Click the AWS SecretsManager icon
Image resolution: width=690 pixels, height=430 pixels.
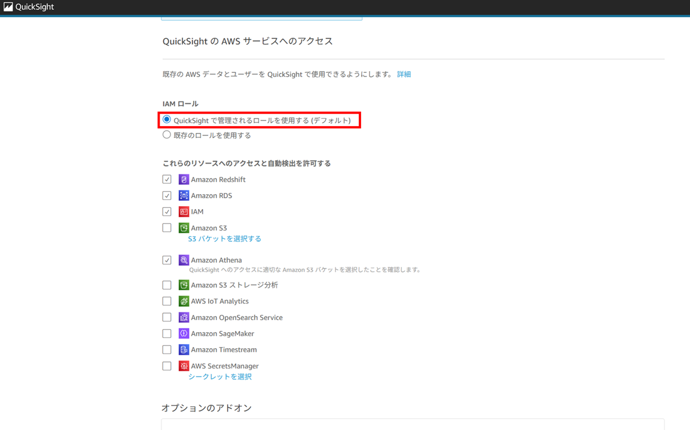(184, 366)
